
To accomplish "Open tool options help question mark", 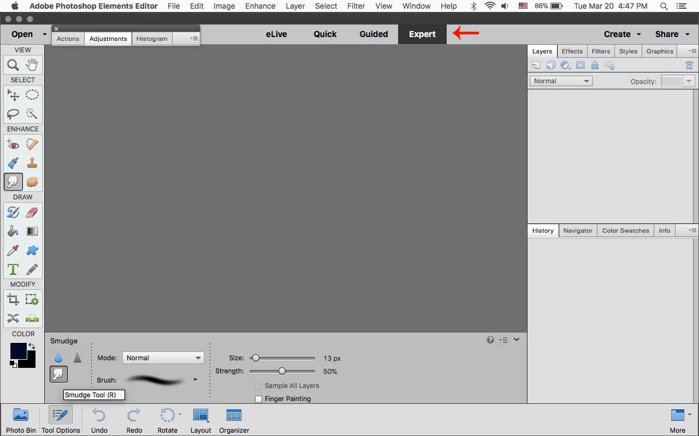I will pyautogui.click(x=490, y=340).
